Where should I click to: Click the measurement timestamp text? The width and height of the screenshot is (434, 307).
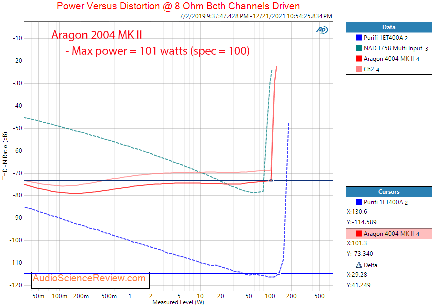click(256, 16)
